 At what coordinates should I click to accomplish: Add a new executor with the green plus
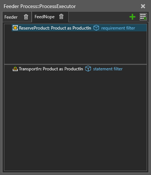[x=132, y=17]
